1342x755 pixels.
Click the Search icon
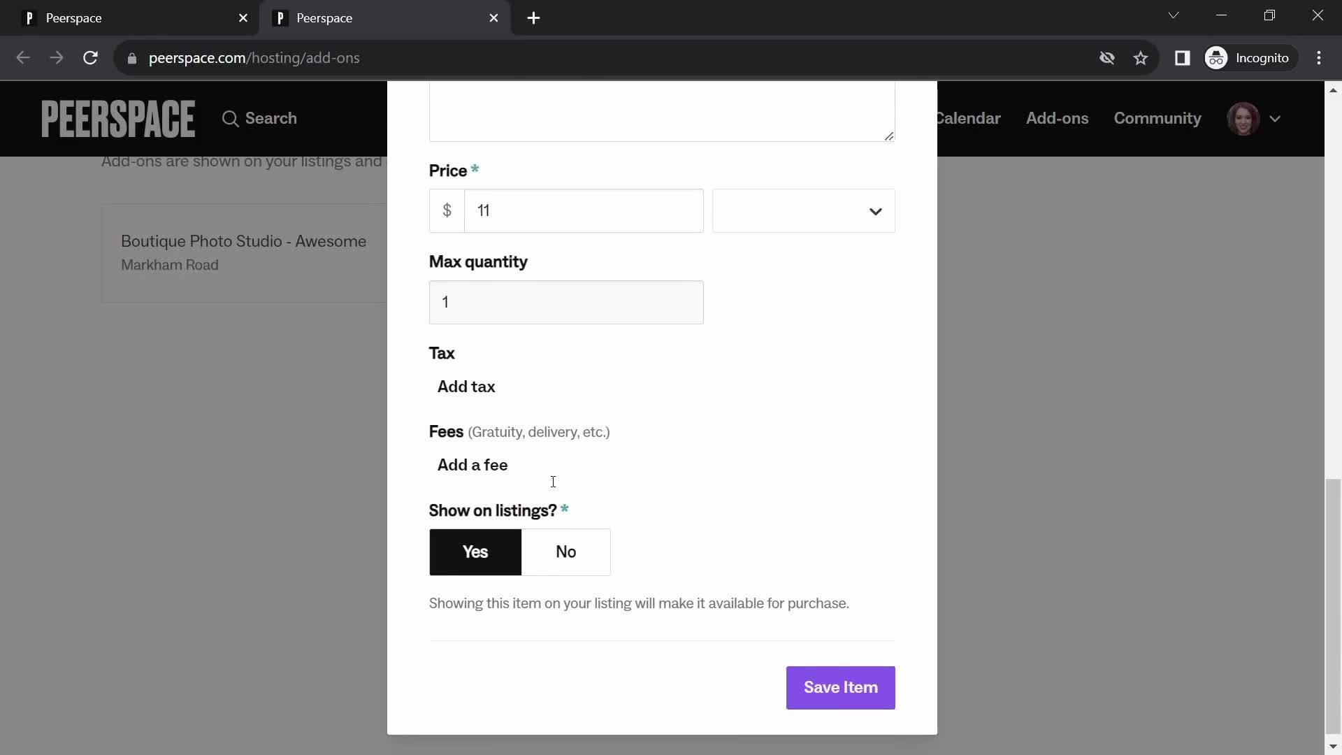(231, 118)
